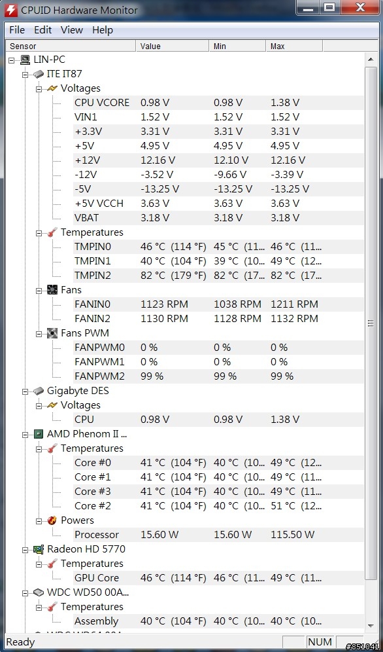The width and height of the screenshot is (383, 652).
Task: Collapse the Gigabyte DES node
Action: pos(25,391)
